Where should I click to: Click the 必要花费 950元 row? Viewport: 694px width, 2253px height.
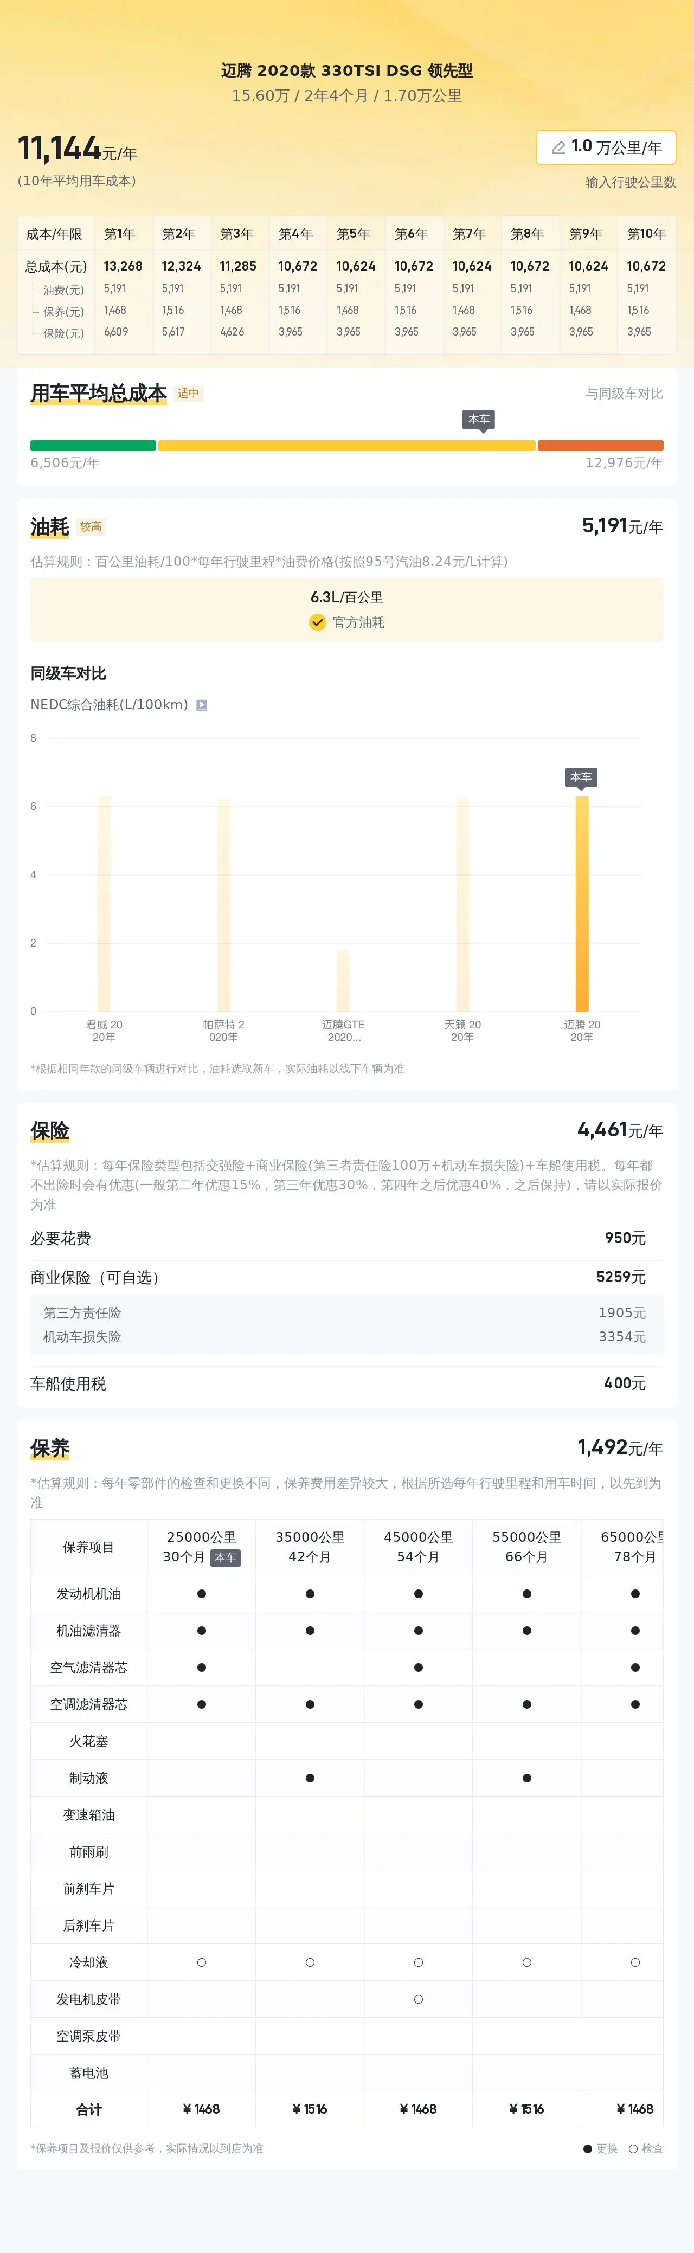346,1239
